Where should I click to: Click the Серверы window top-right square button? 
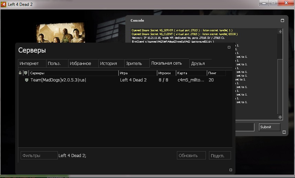[x=229, y=47]
